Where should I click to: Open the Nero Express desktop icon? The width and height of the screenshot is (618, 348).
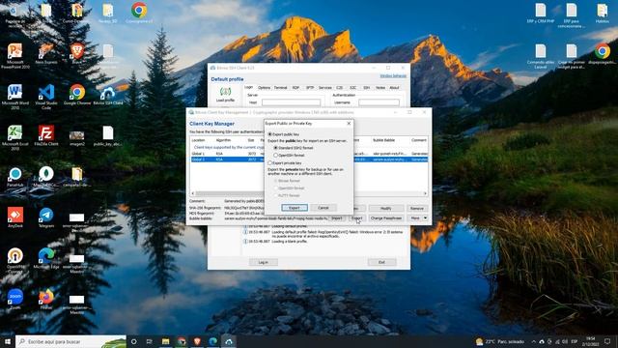pyautogui.click(x=46, y=53)
